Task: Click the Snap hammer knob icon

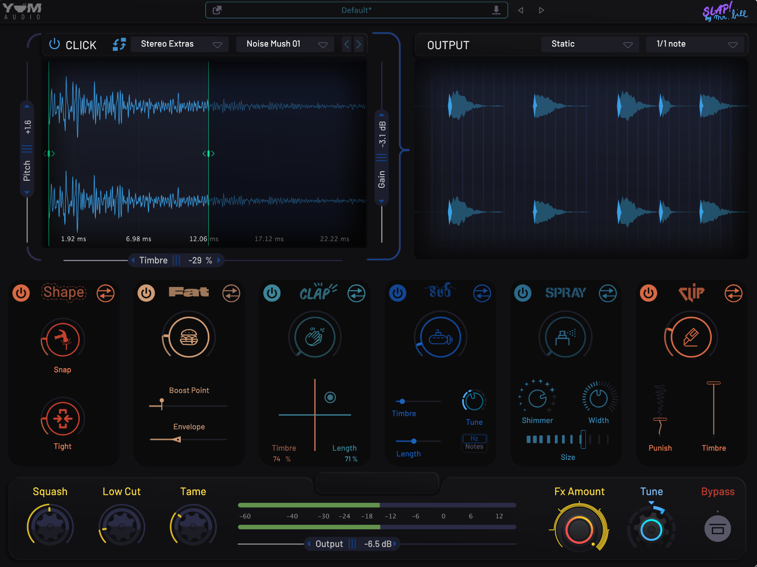Action: [63, 339]
